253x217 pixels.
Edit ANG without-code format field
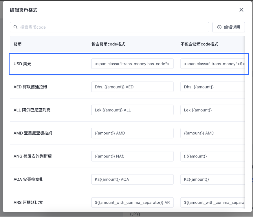[213, 156]
